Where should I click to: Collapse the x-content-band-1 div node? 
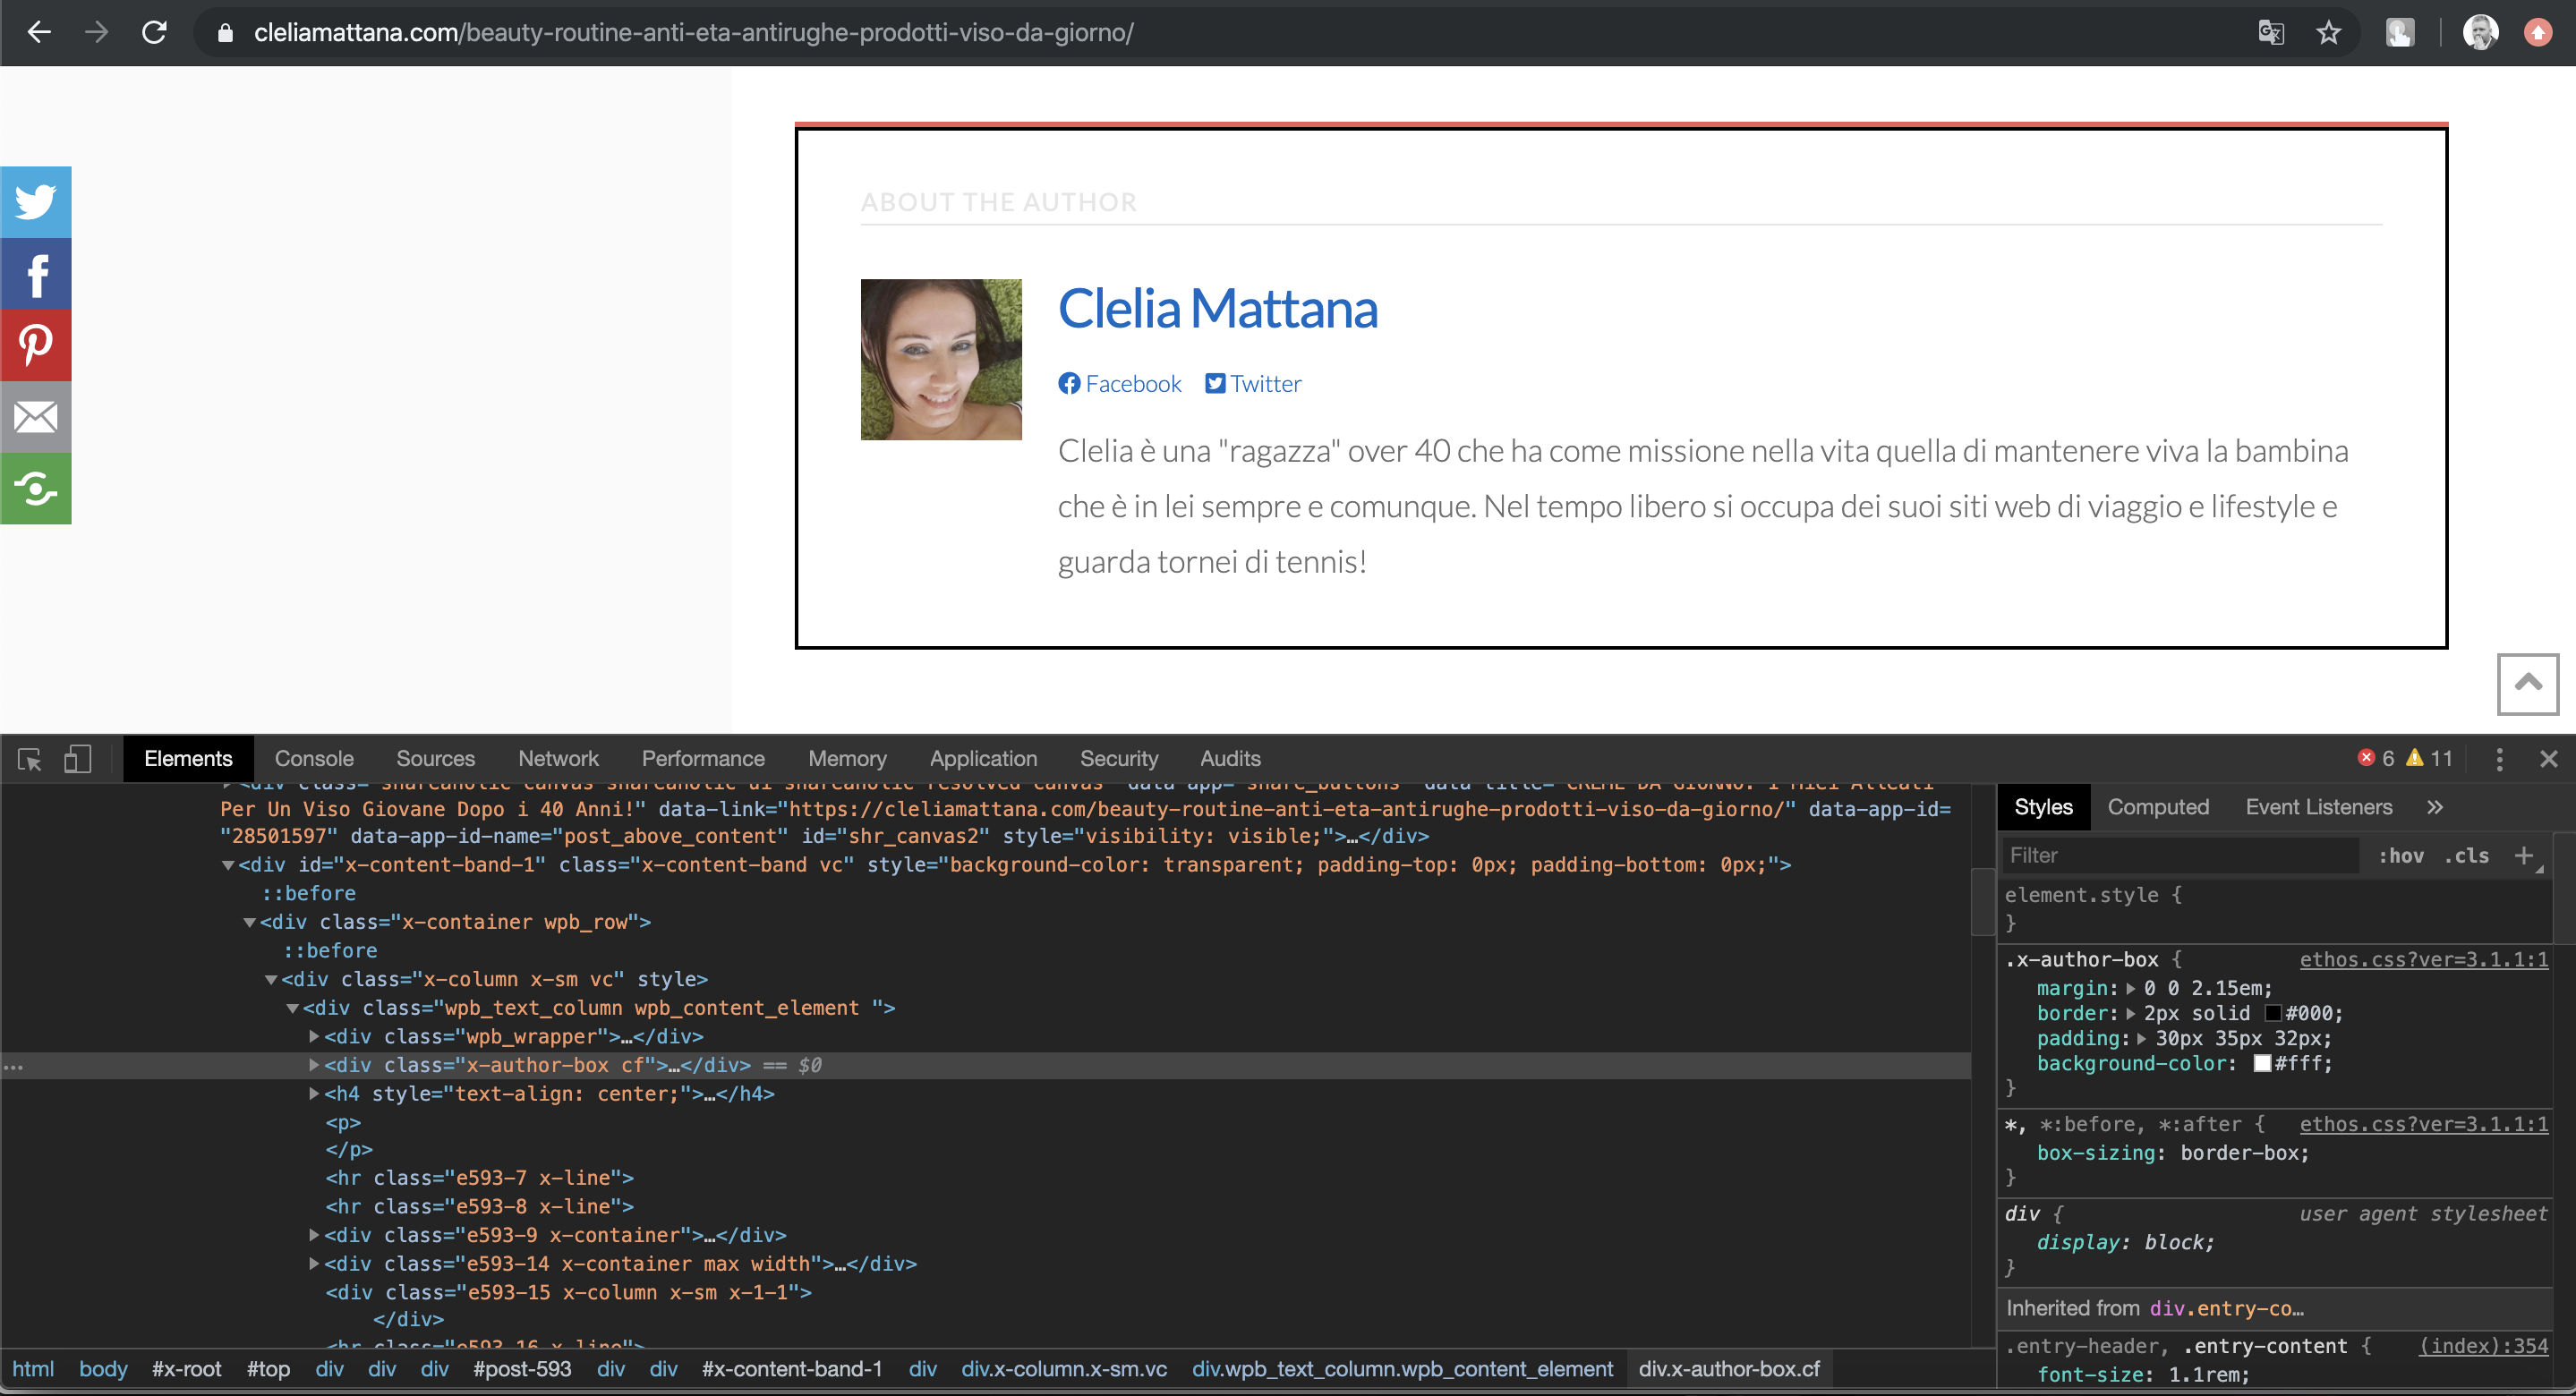pos(228,865)
